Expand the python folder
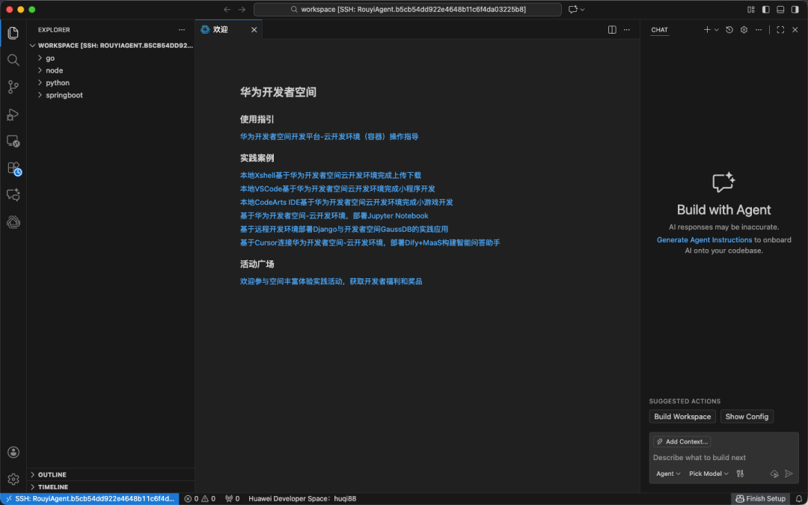The width and height of the screenshot is (808, 505). 111,83
